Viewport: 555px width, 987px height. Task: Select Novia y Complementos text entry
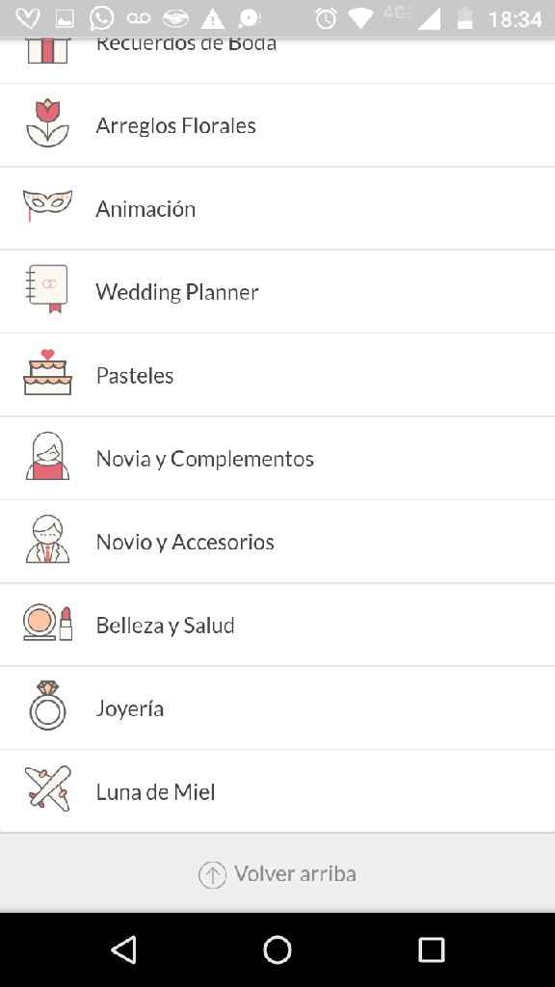tap(204, 459)
